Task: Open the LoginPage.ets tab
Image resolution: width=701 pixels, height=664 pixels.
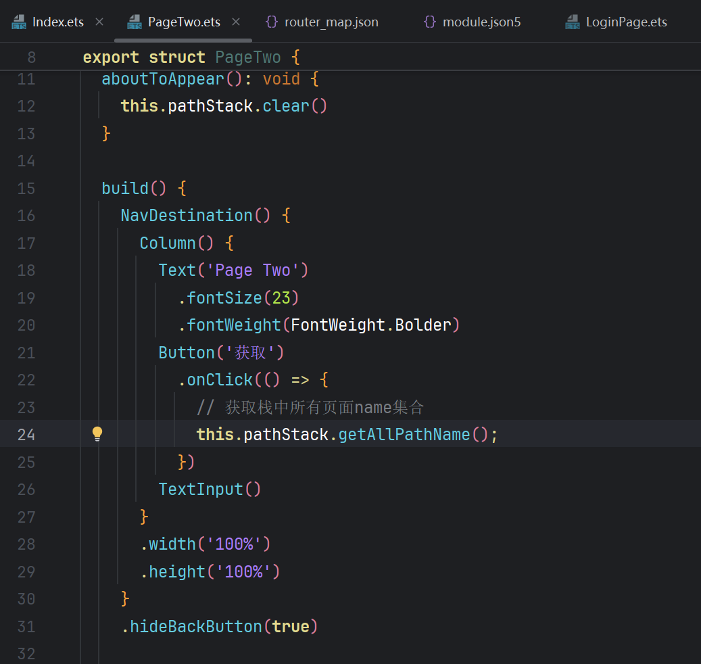Action: (626, 22)
